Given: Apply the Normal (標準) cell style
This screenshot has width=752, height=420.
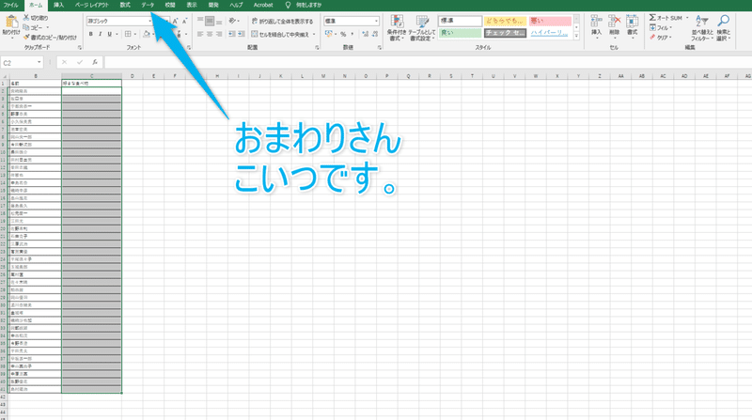Looking at the screenshot, I should click(x=460, y=21).
